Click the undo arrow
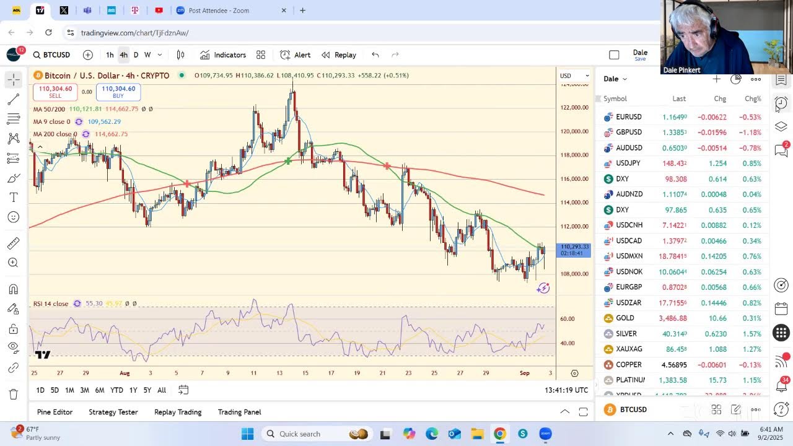793x446 pixels. click(375, 55)
